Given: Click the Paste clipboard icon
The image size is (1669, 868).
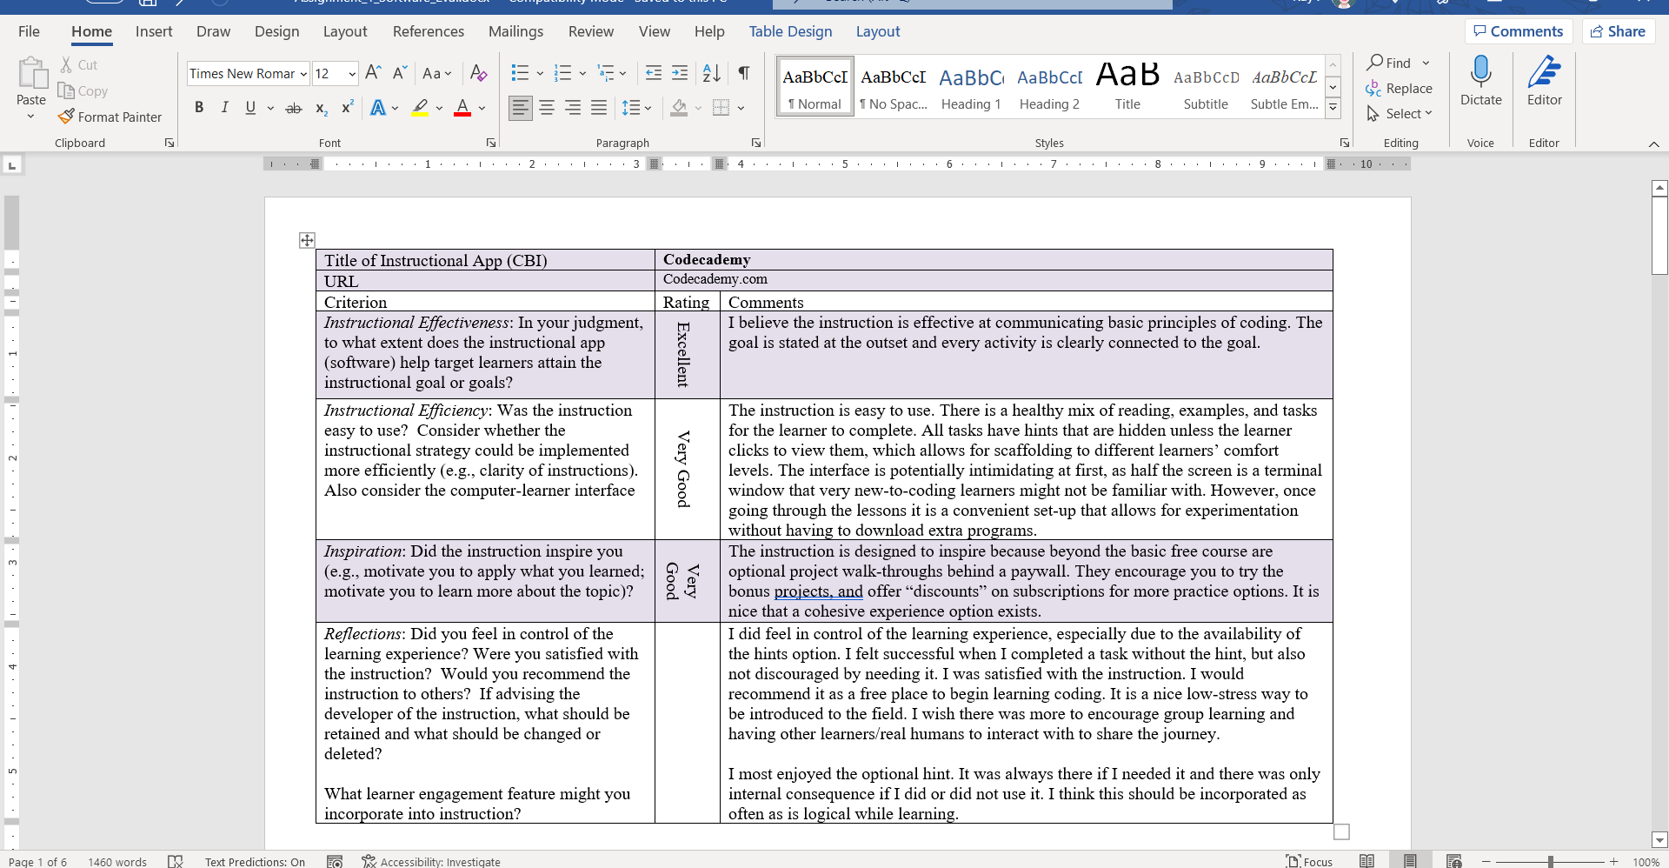Looking at the screenshot, I should (x=32, y=74).
